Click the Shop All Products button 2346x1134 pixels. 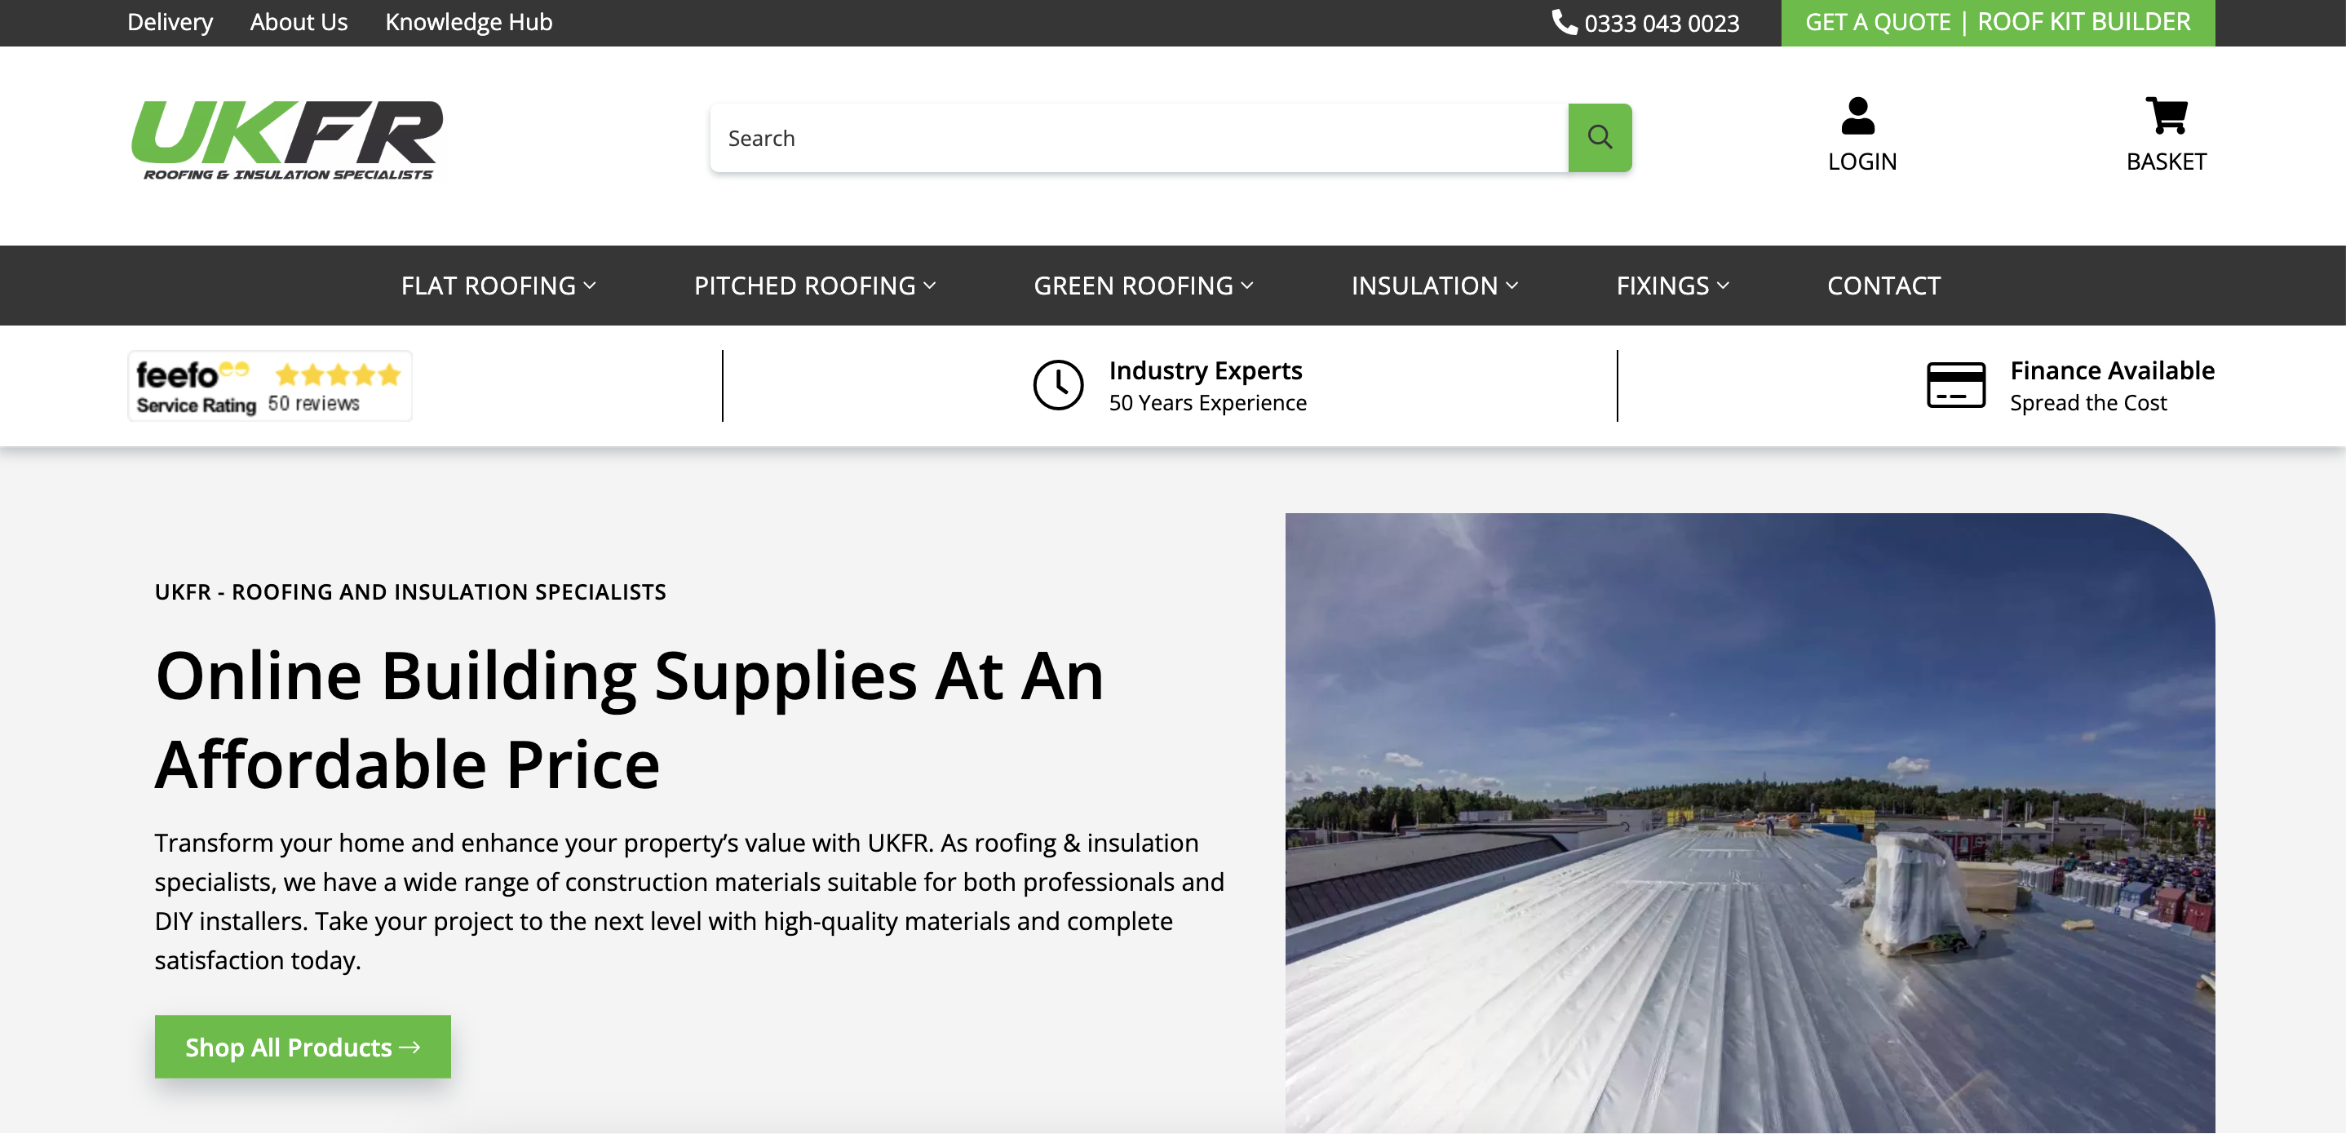click(303, 1047)
